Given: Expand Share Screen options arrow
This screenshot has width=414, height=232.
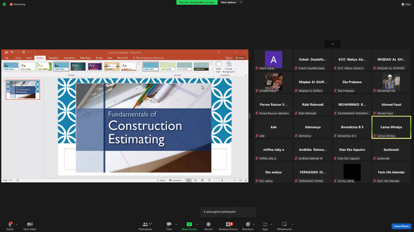Looking at the screenshot, I should (197, 224).
